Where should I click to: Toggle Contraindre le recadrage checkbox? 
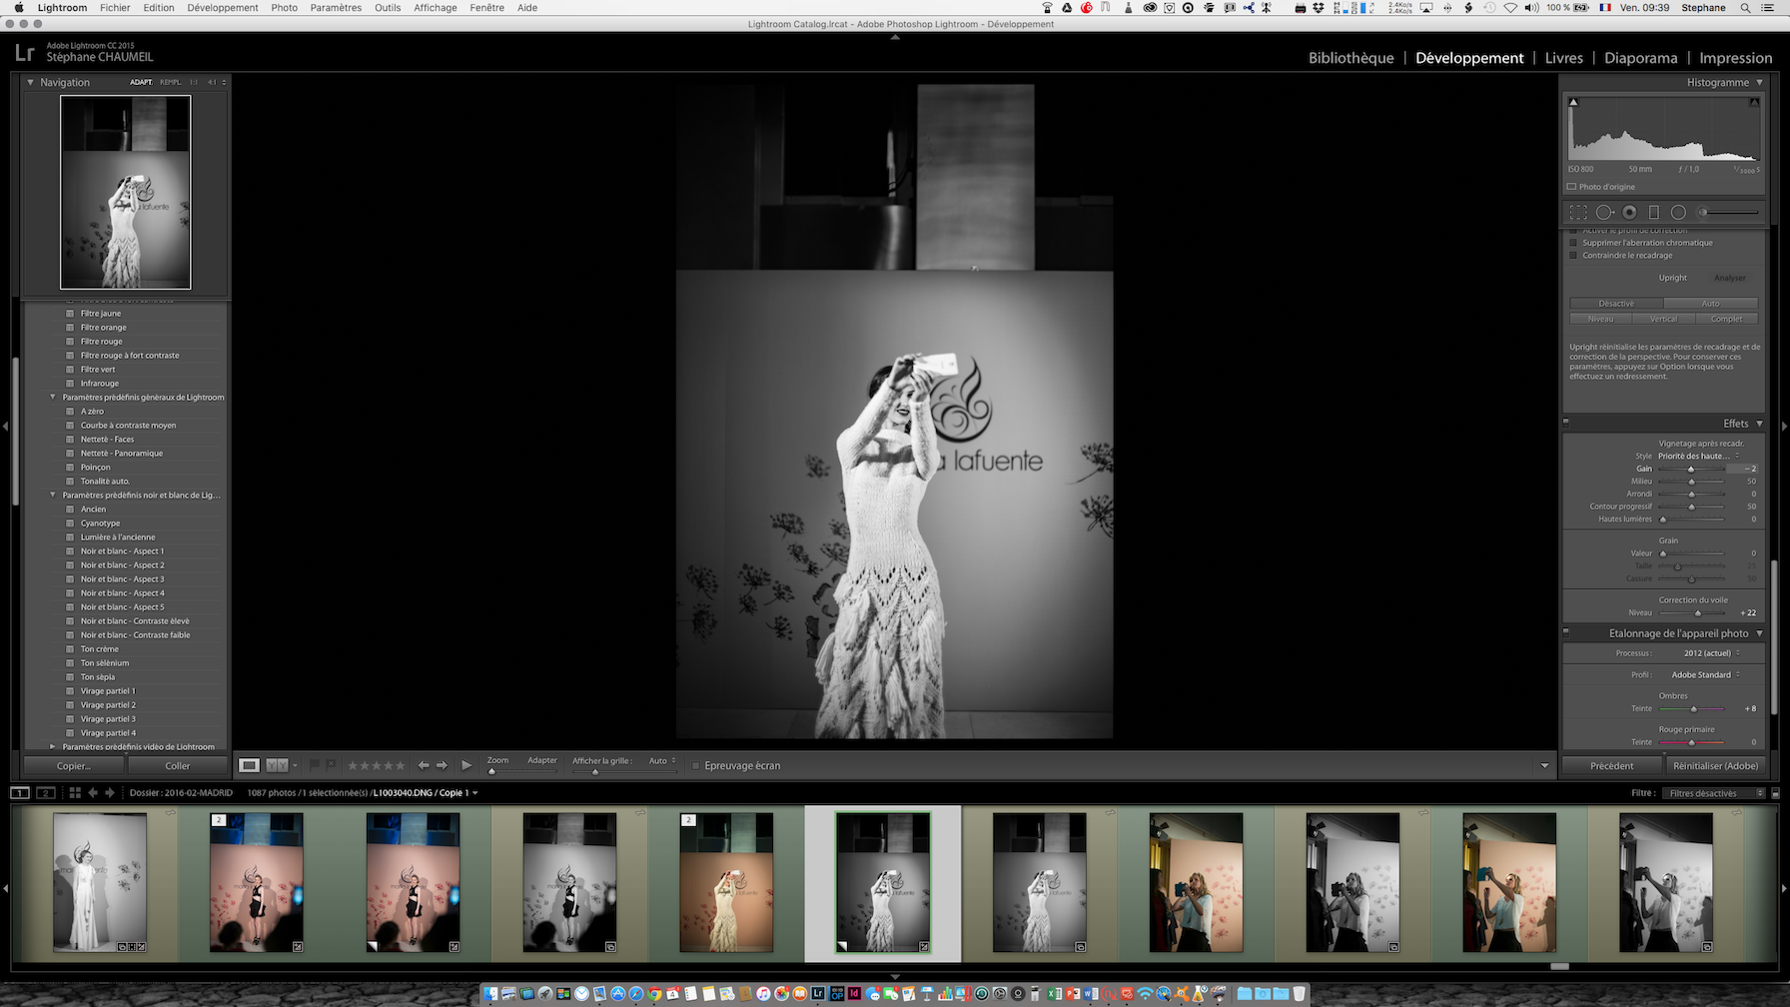(1573, 256)
